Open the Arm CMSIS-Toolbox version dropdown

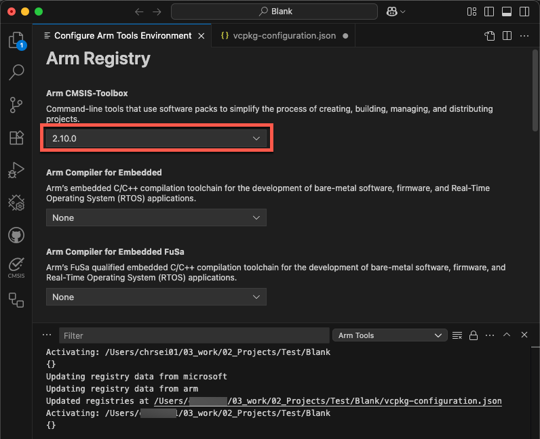click(x=156, y=138)
